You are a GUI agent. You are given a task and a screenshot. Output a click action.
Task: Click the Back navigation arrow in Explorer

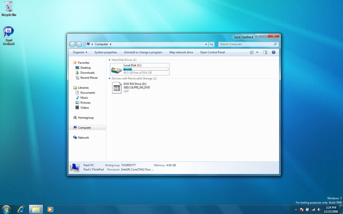tap(72, 44)
